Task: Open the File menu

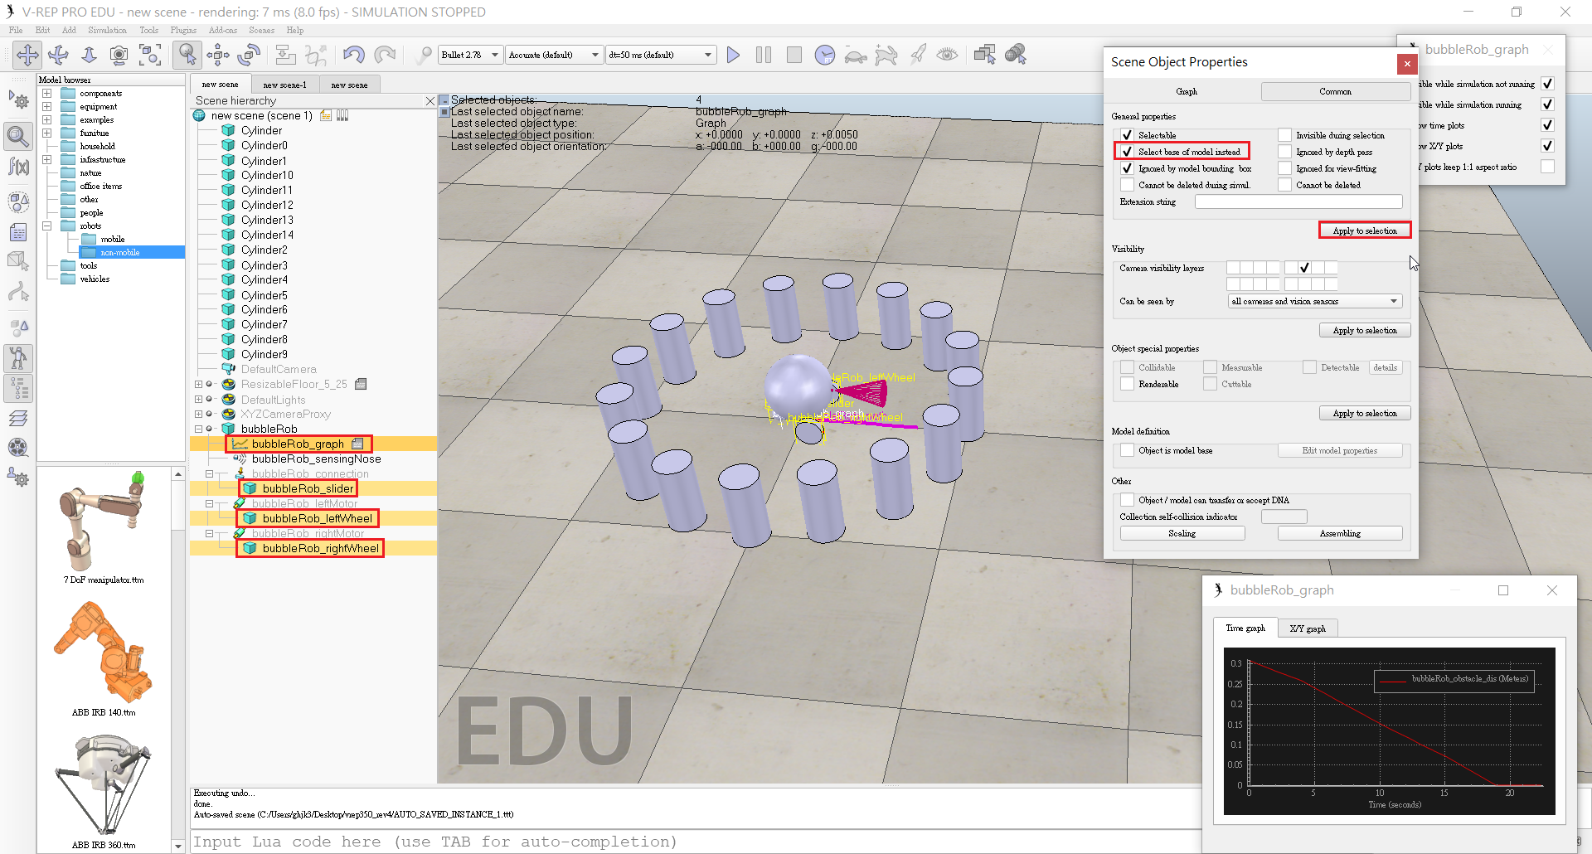Action: 16,30
